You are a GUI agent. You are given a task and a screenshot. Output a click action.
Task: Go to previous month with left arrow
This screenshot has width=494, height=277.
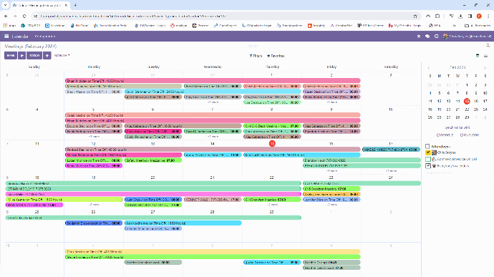21,55
